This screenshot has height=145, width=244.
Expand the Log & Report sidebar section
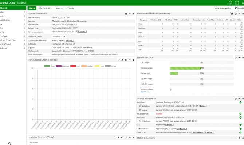tap(12, 48)
